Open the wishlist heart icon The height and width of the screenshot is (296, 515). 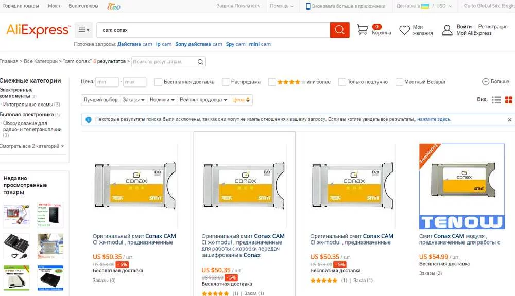404,30
